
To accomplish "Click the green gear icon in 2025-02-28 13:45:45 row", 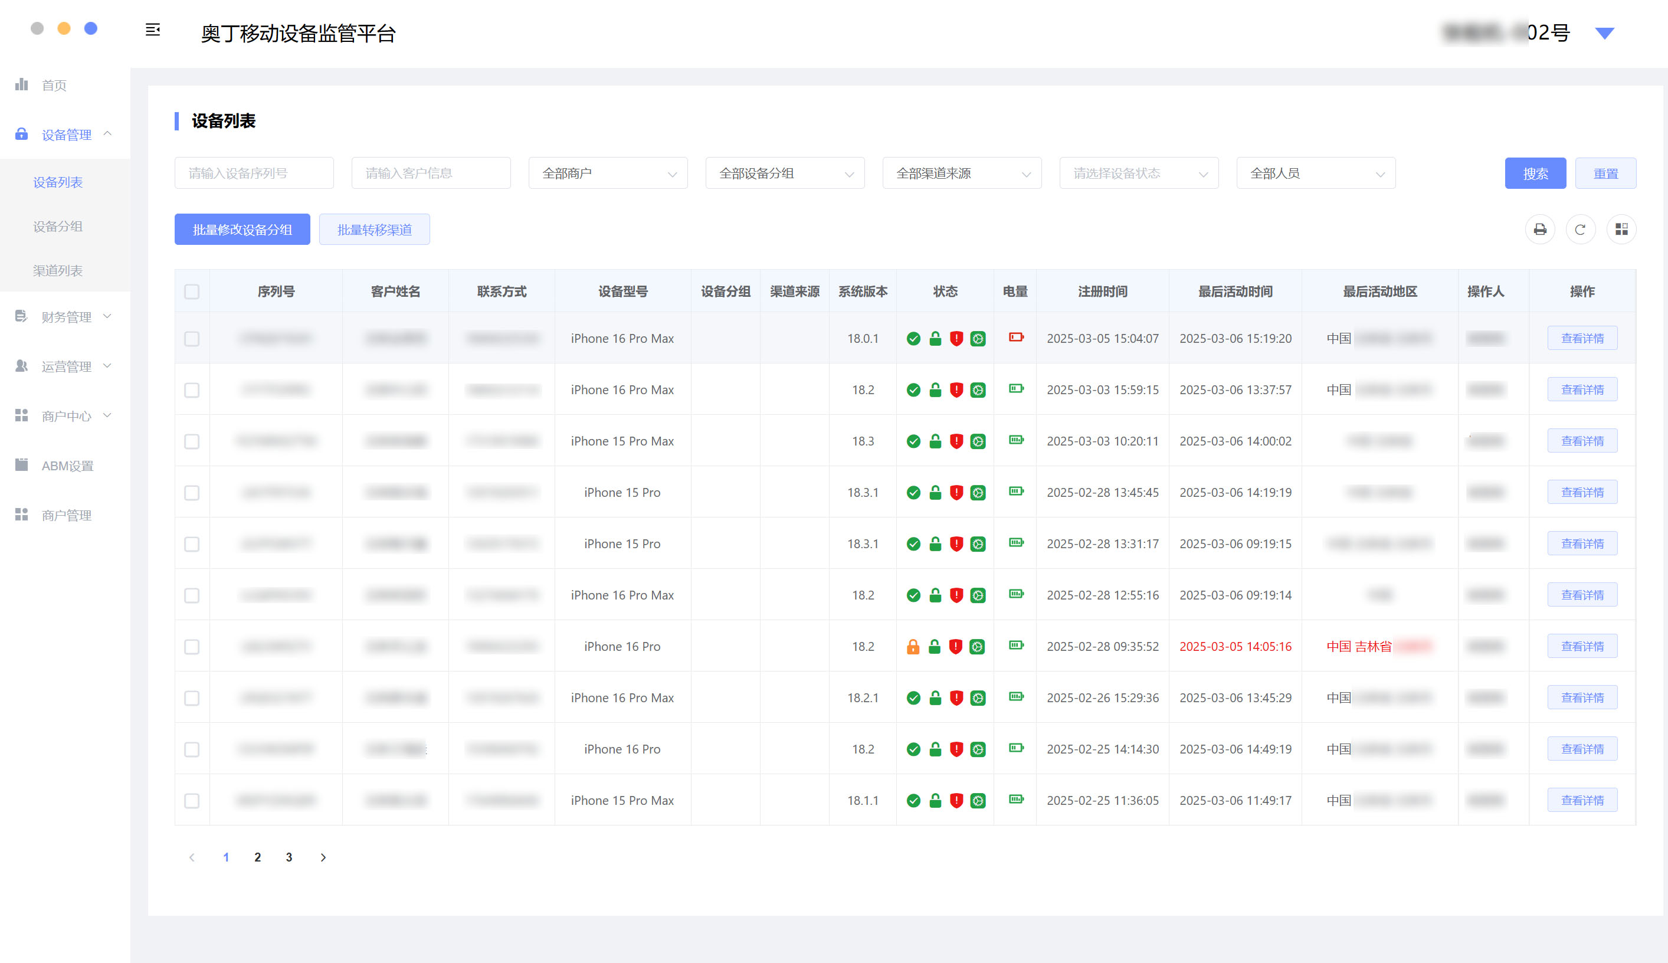I will (978, 493).
